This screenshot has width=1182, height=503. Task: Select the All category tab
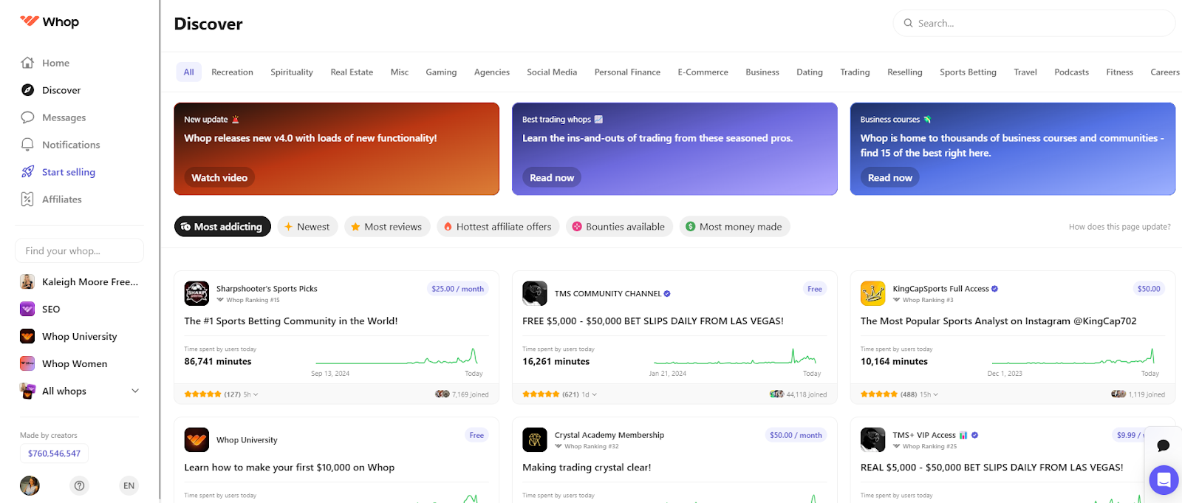point(188,72)
